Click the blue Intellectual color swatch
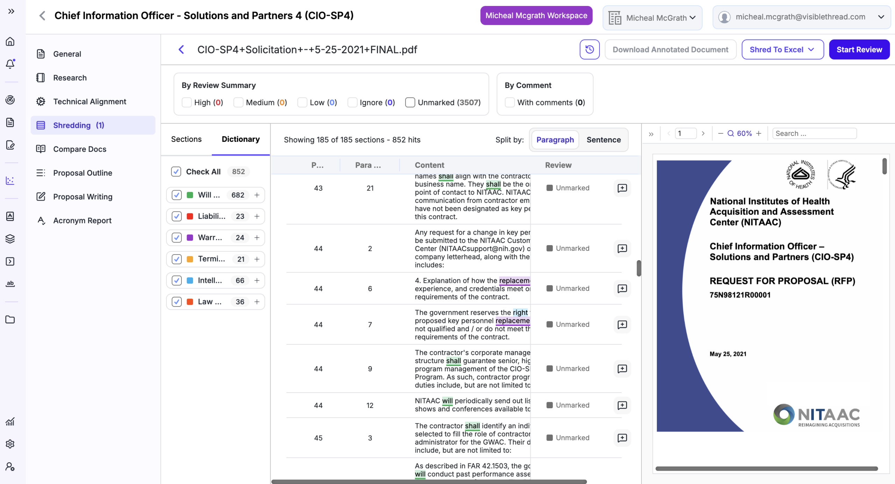895x484 pixels. 190,280
